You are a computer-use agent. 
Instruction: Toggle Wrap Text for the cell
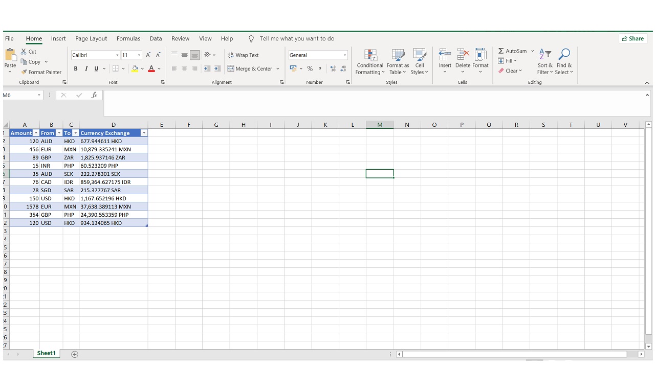pos(243,55)
